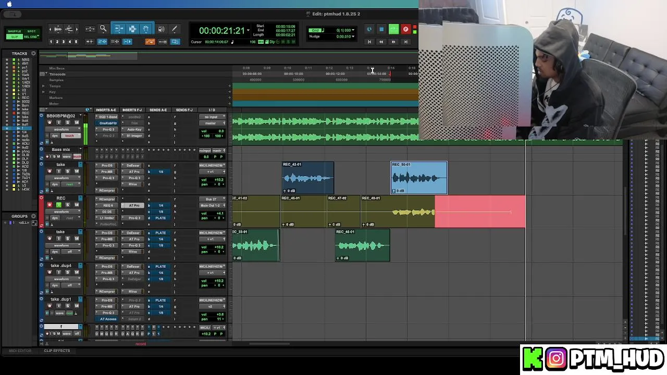Select the Selector tool
This screenshot has height=375, width=667.
pos(132,29)
